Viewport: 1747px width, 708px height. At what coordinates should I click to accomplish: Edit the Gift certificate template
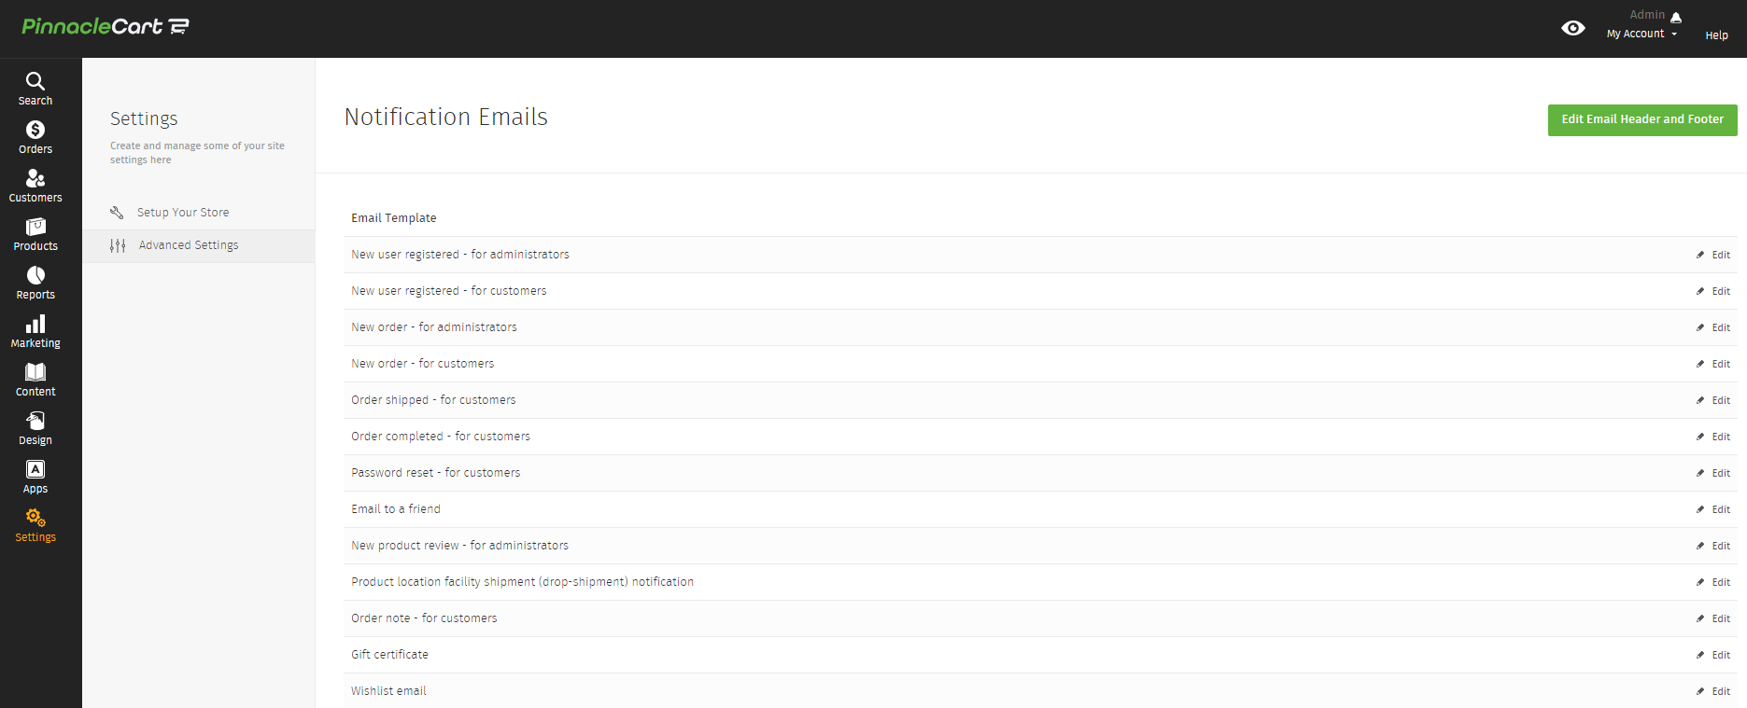point(1713,655)
